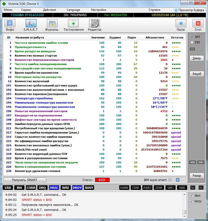This screenshot has width=208, height=221.
Task: Open the Тестирование testing tool
Action: [x=73, y=25]
